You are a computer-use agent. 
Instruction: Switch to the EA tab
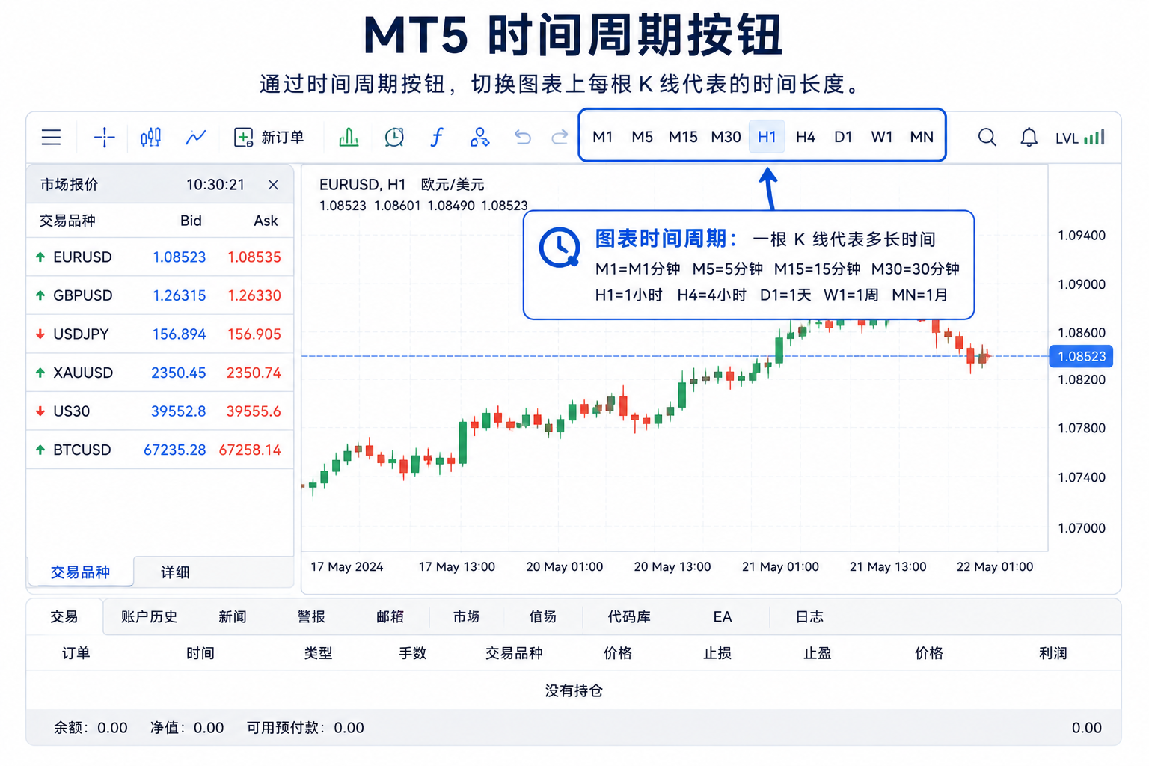723,617
